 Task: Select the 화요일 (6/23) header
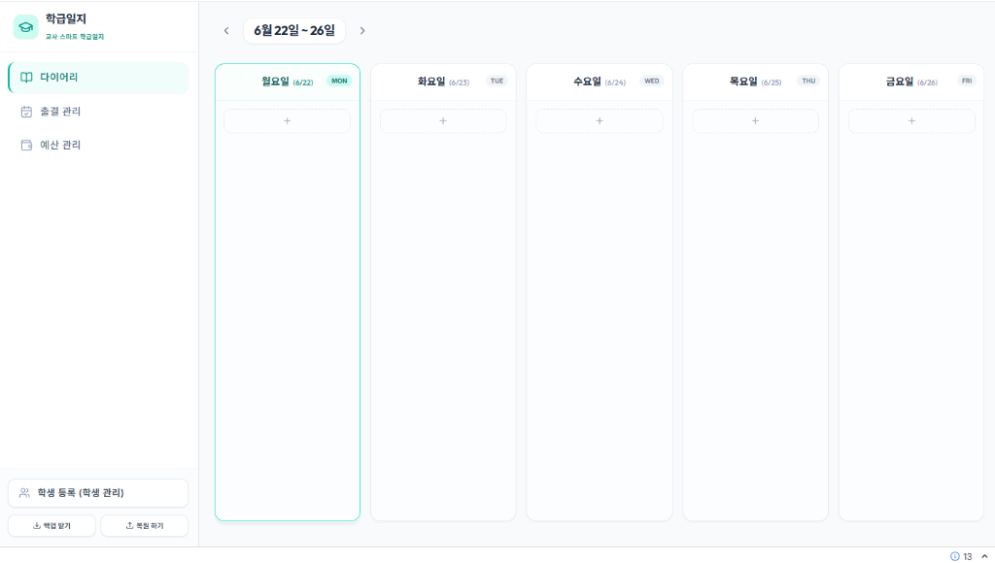coord(443,82)
